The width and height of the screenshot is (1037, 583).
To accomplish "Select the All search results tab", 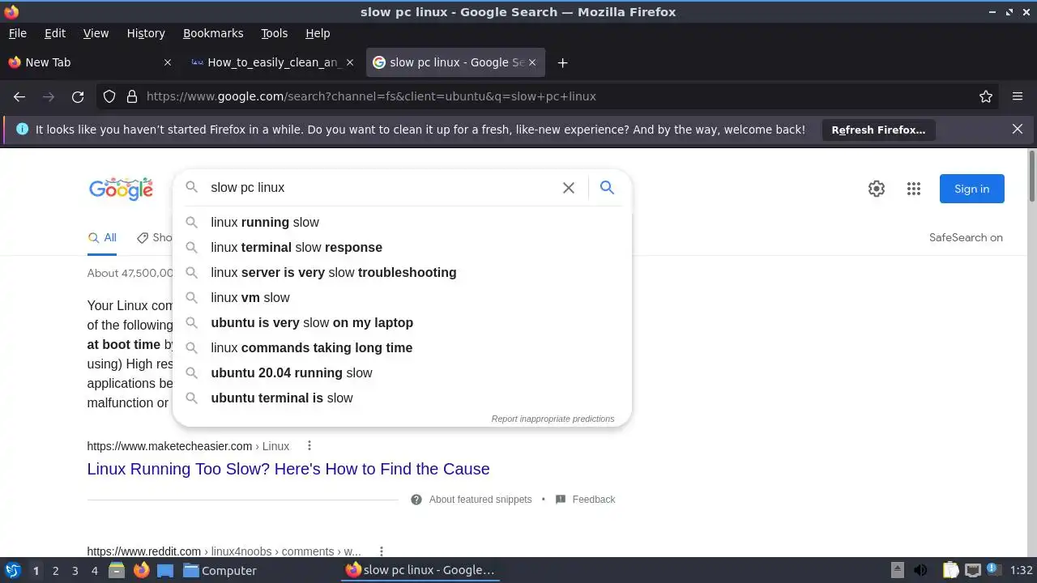I will coord(102,237).
